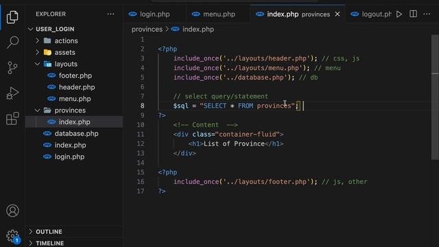
Task: Click line number 12 in the gutter
Action: coord(141,143)
